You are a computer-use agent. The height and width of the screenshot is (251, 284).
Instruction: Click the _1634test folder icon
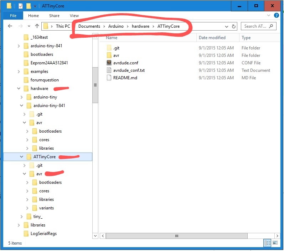pyautogui.click(x=26, y=37)
